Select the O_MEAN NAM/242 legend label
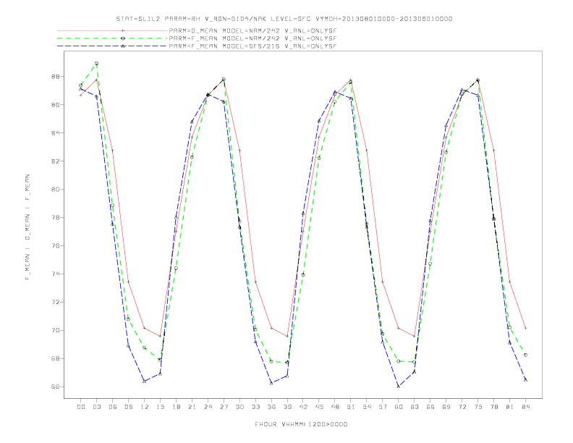Viewport: 573px width, 443px height. tap(252, 30)
